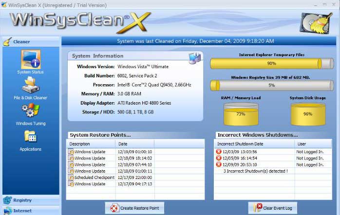Click Internet Explorer Temporary Files progress bar
The height and width of the screenshot is (215, 340).
point(271,64)
